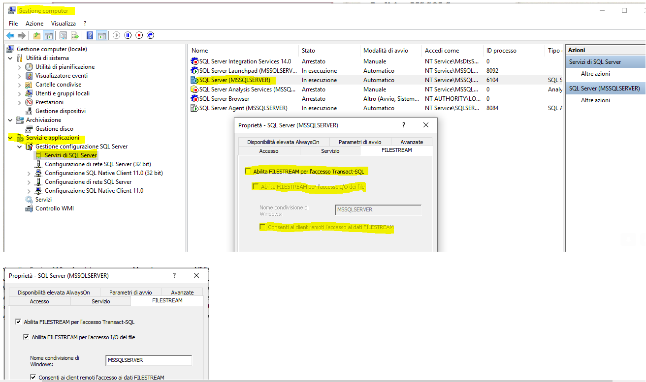Select Servizi di SQL Server tree node
646x382 pixels.
(x=71, y=155)
